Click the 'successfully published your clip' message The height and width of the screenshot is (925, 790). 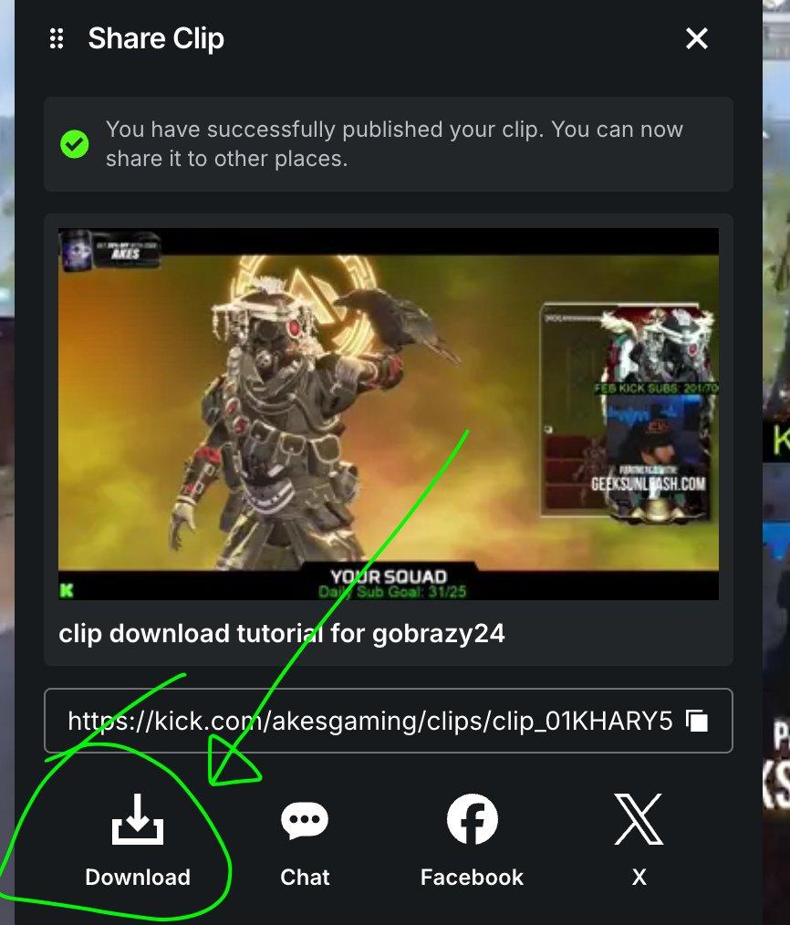tap(394, 144)
